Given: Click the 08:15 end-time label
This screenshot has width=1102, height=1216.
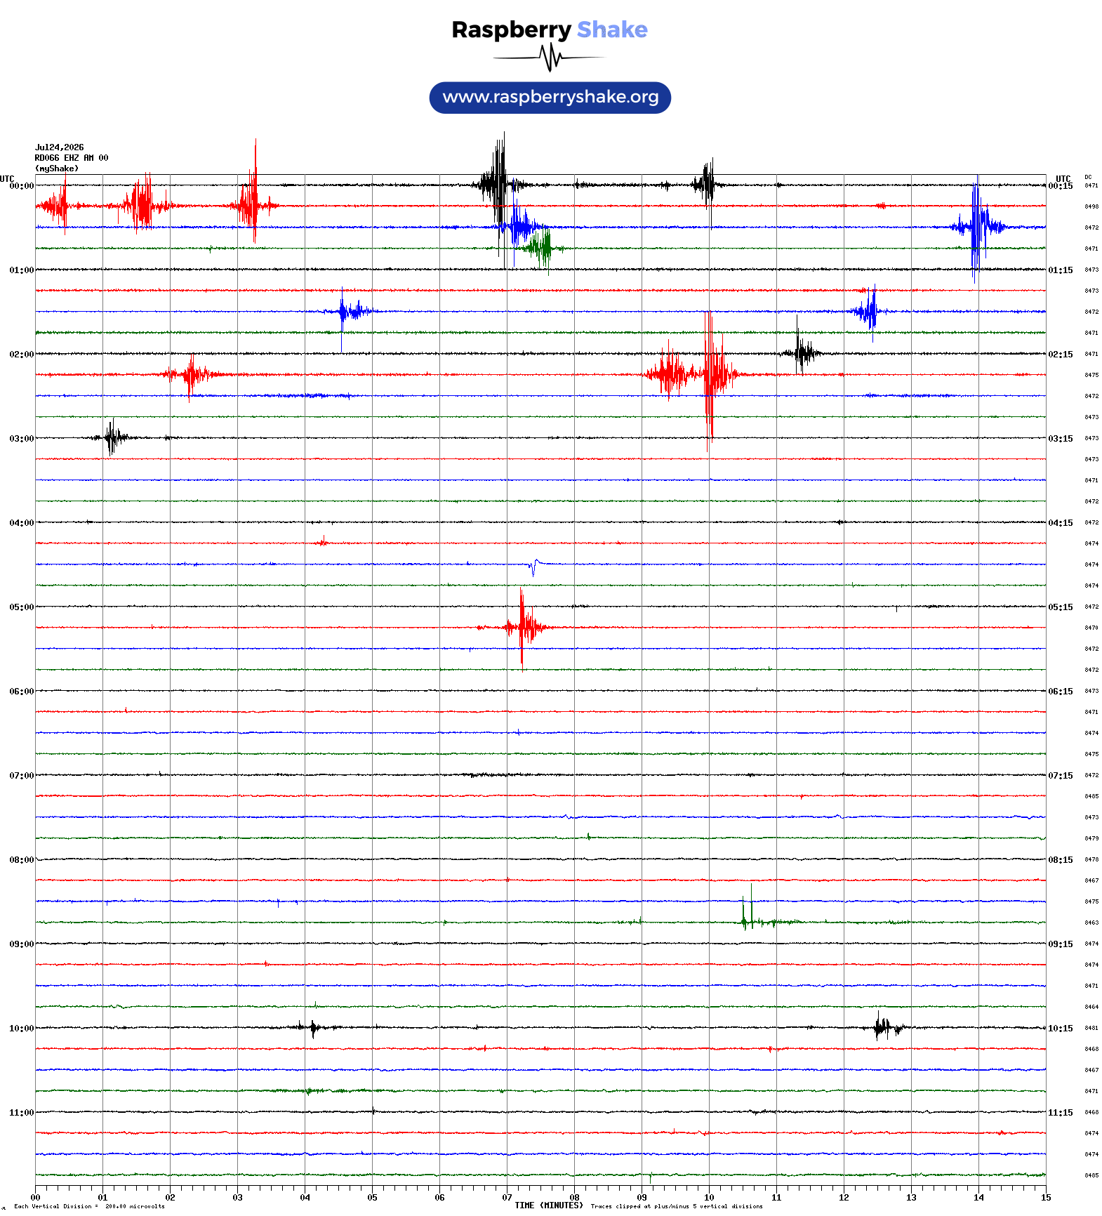Looking at the screenshot, I should (1061, 860).
